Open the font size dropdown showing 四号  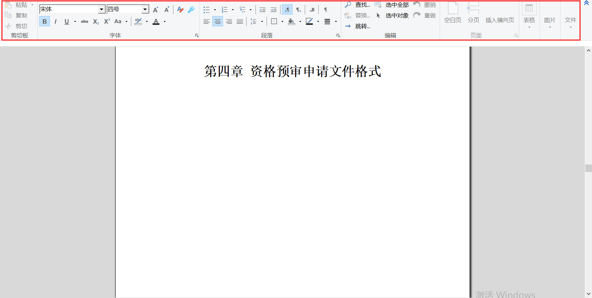(145, 10)
